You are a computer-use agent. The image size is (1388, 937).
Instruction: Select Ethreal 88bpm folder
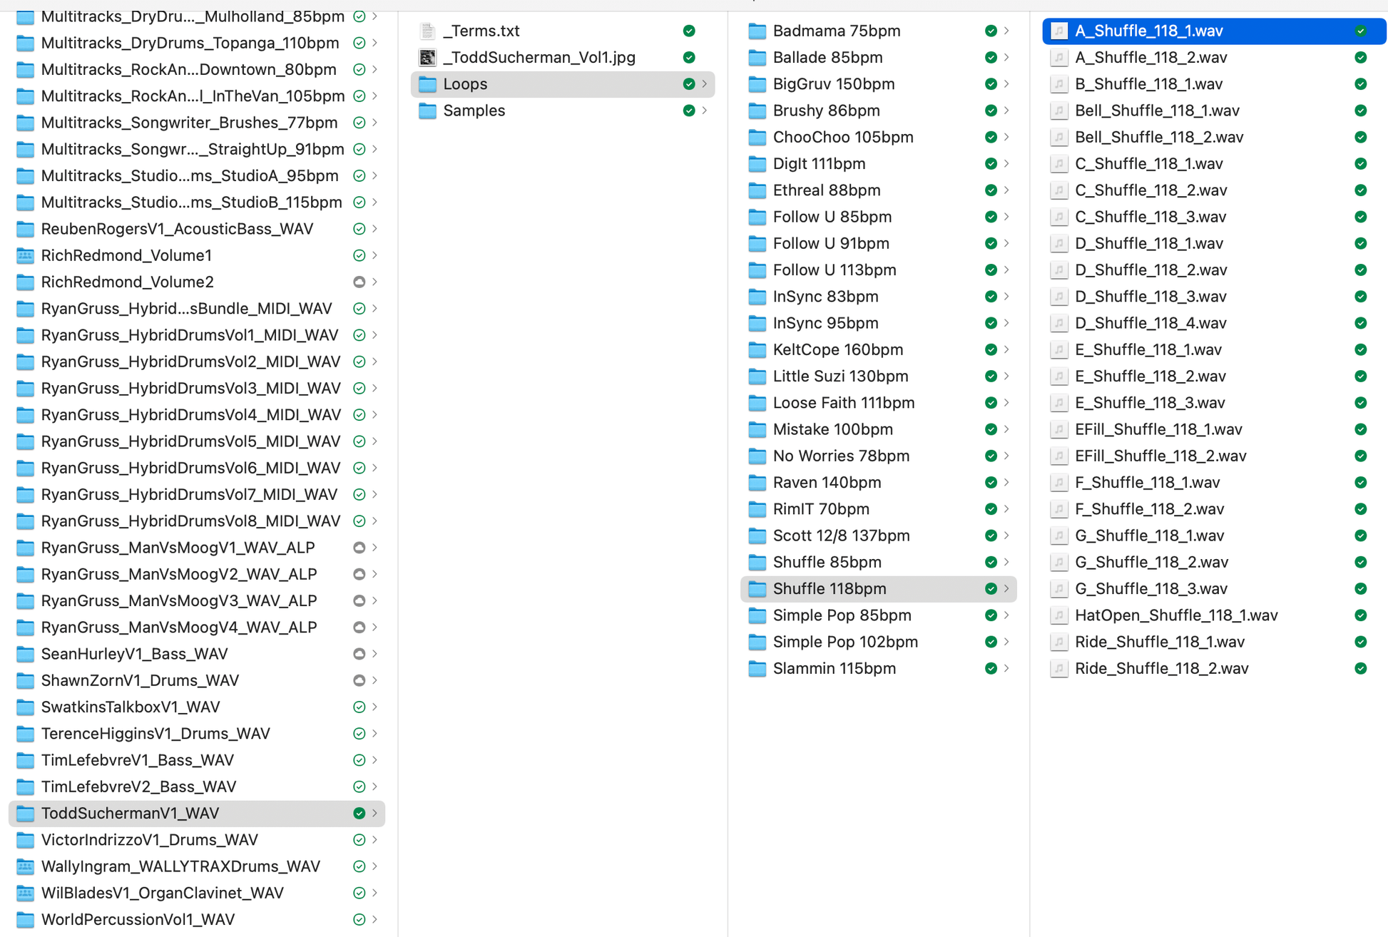point(879,190)
